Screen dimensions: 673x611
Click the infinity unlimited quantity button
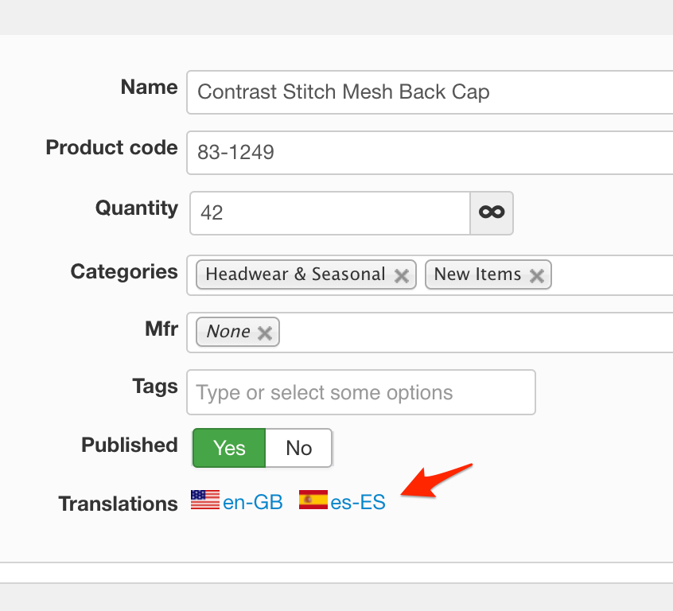click(x=492, y=212)
